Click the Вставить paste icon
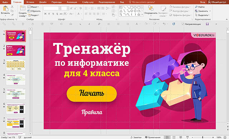The width and height of the screenshot is (229, 139). click(6, 9)
